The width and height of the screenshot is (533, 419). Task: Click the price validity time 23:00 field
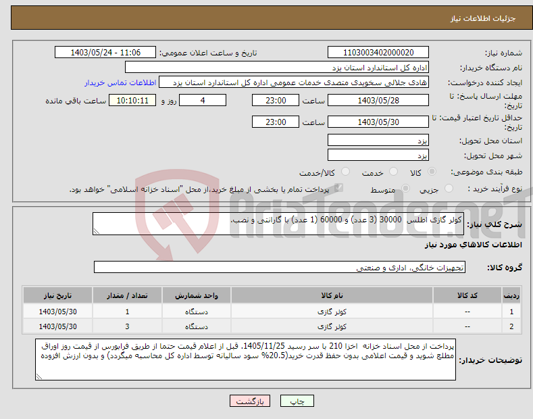pos(276,122)
